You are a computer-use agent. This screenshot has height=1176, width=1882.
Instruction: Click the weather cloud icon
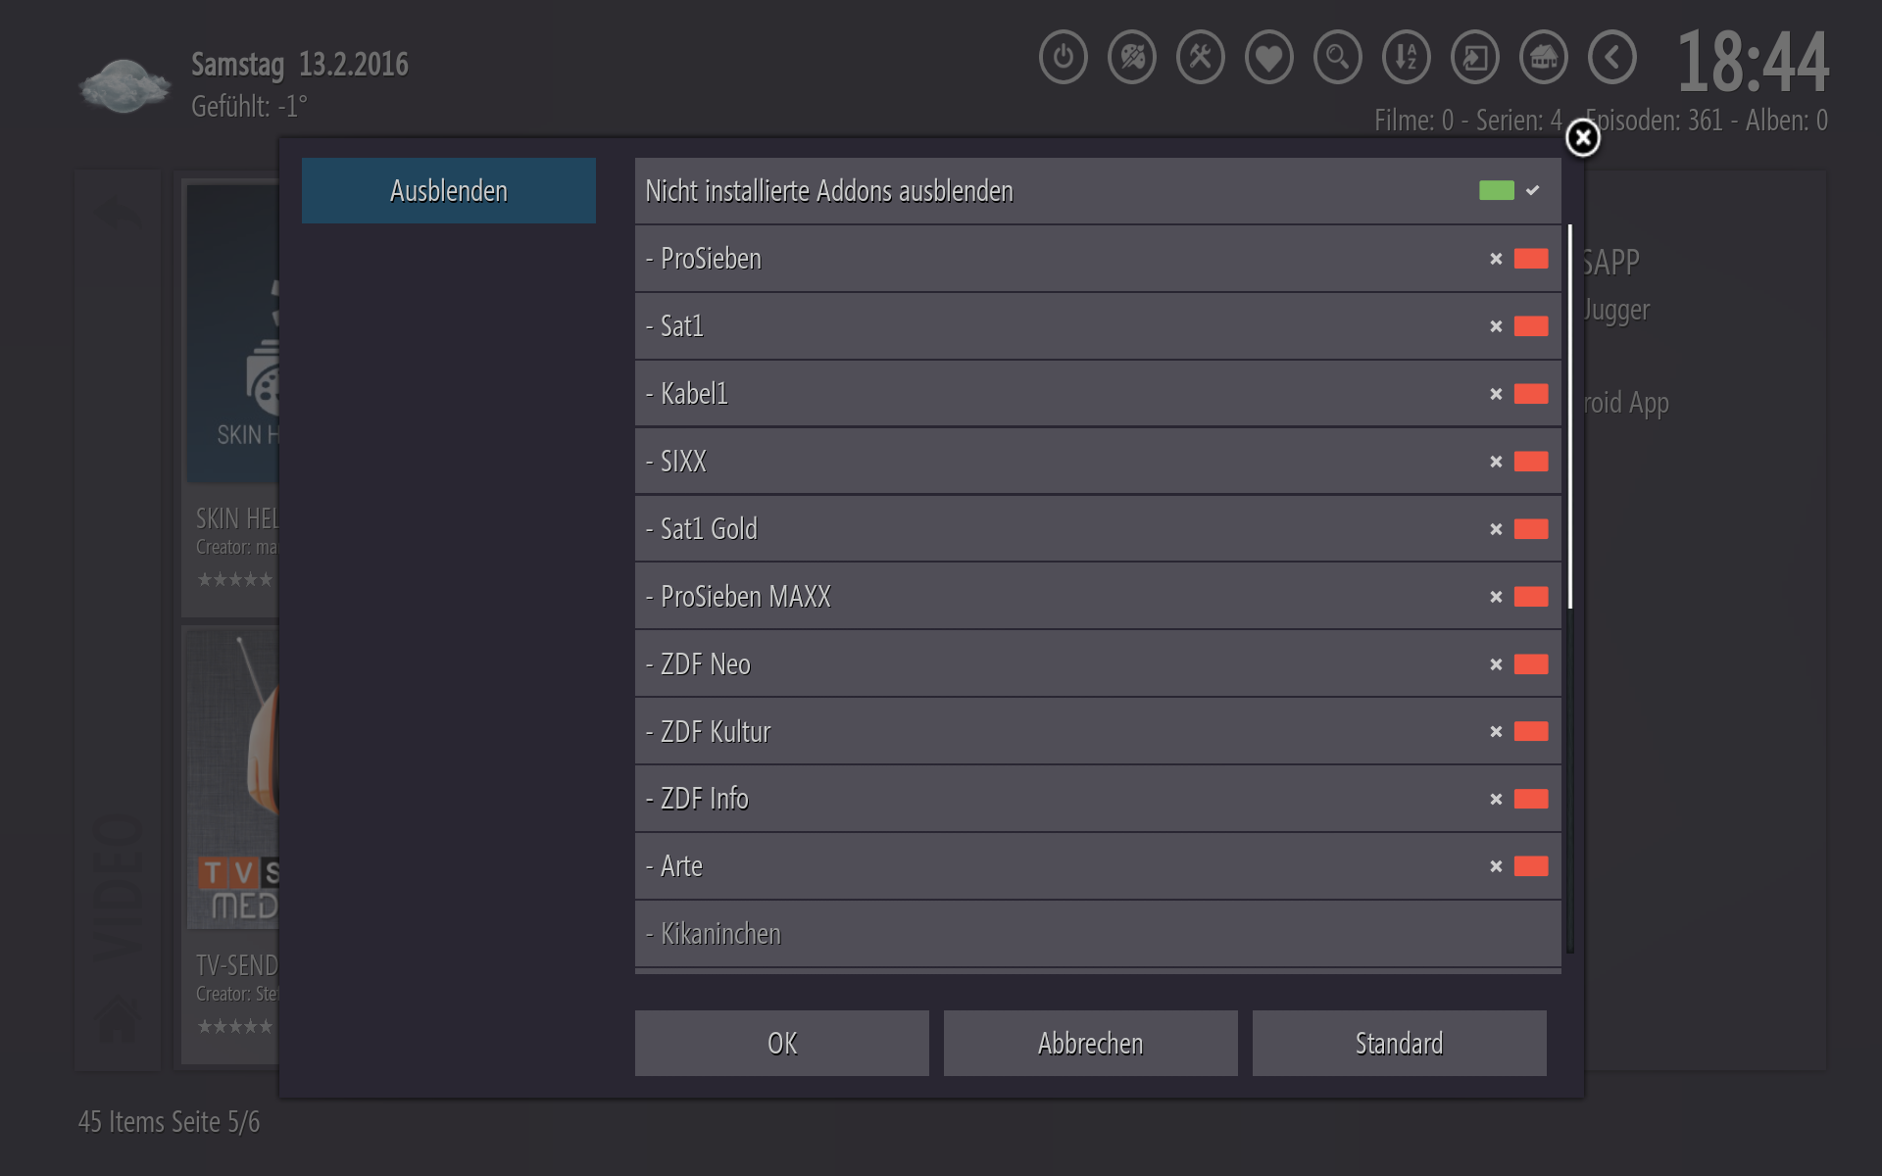coord(124,86)
